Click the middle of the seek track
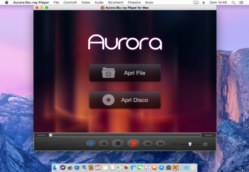 tap(125, 135)
